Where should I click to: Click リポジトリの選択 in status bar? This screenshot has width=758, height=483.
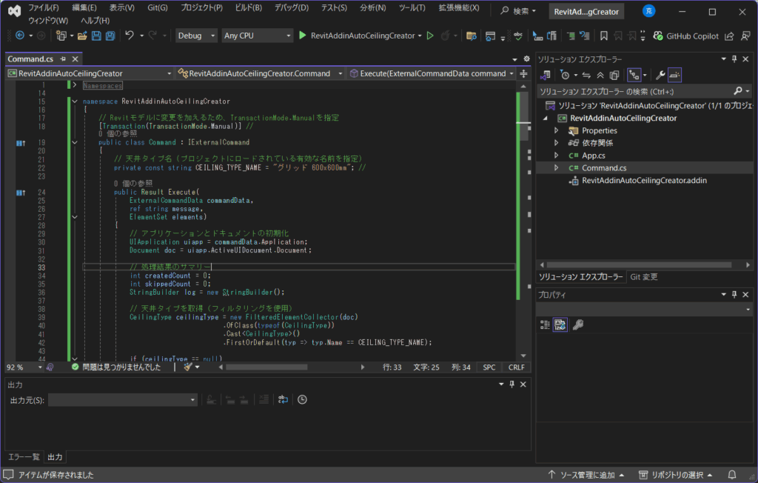pos(678,475)
